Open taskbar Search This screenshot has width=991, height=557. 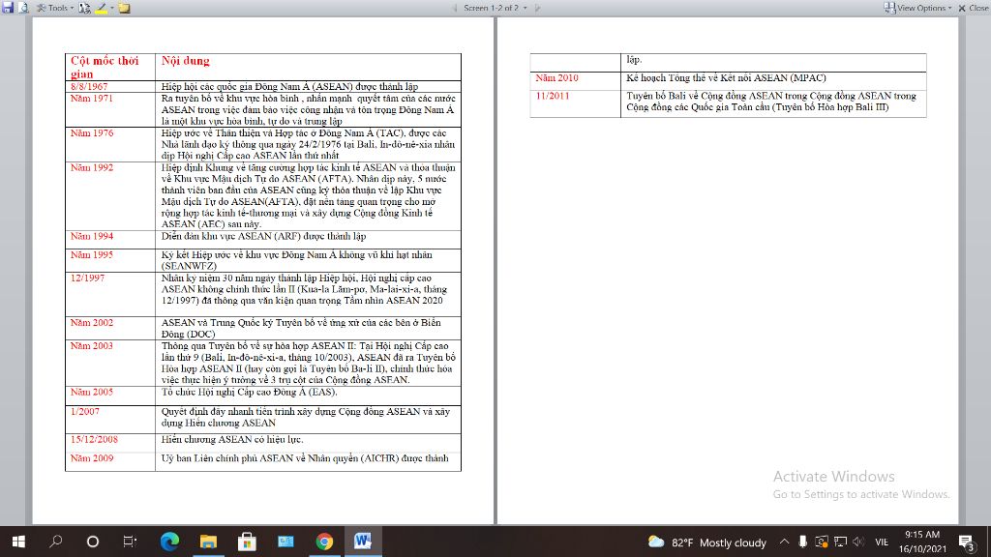55,542
